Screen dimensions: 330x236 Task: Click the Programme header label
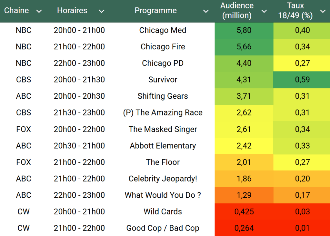click(x=155, y=11)
